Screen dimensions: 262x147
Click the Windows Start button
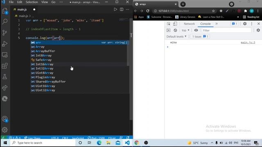click(5, 143)
